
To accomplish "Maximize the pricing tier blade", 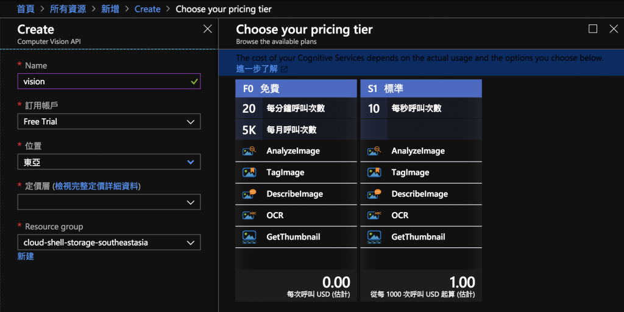I will point(593,29).
